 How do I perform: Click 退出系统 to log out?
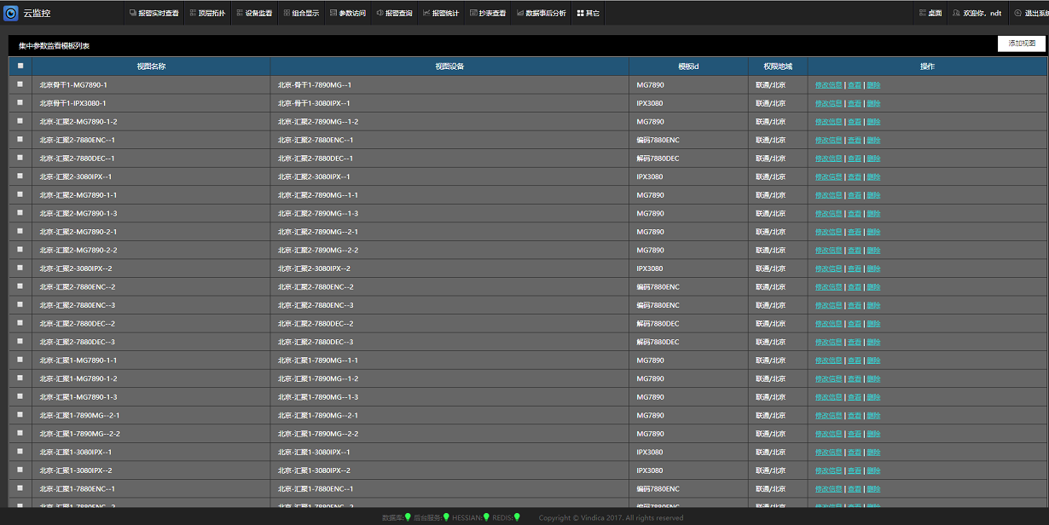pyautogui.click(x=1031, y=14)
